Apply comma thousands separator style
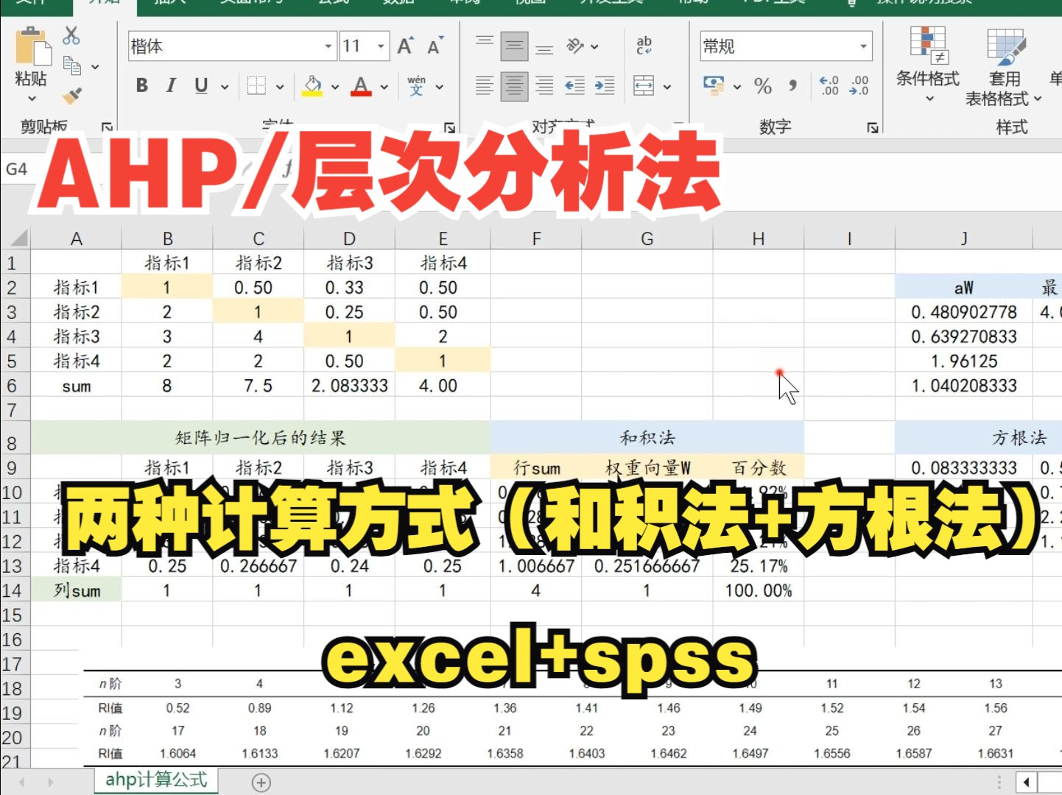Image resolution: width=1062 pixels, height=795 pixels. point(793,86)
